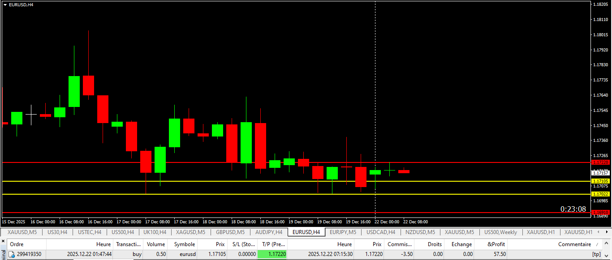612x260 pixels.
Task: Click the Commentaire column header
Action: pyautogui.click(x=556, y=244)
